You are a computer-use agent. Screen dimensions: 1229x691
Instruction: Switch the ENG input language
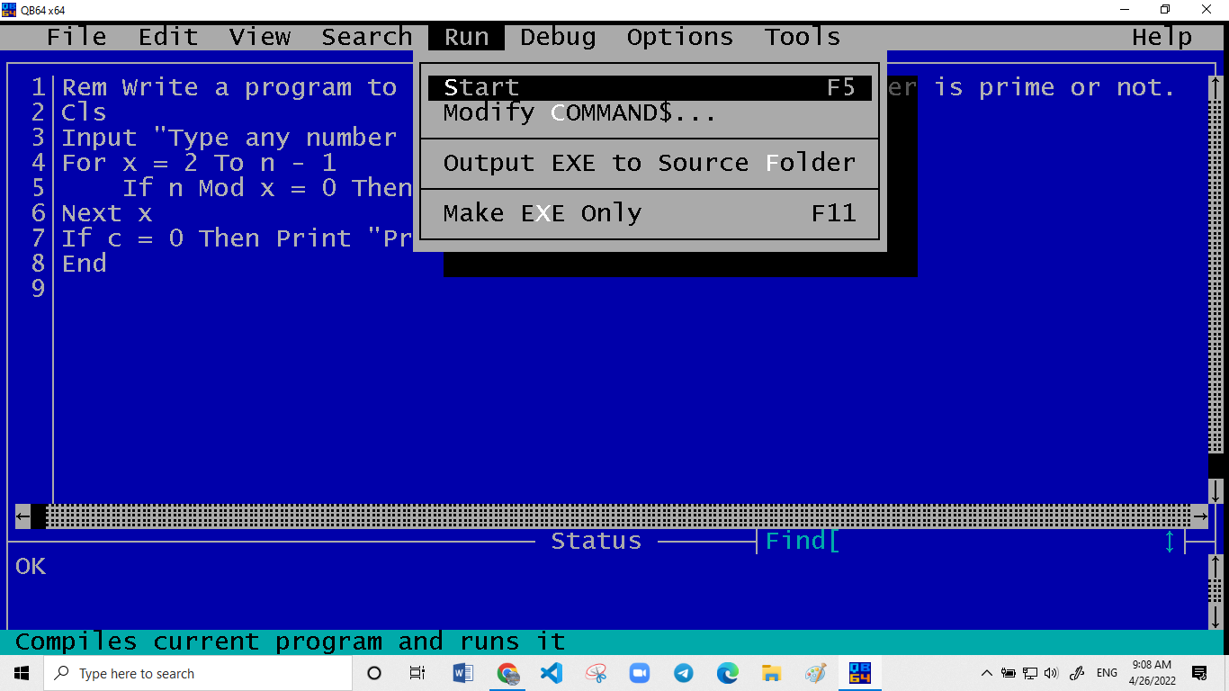(x=1107, y=673)
